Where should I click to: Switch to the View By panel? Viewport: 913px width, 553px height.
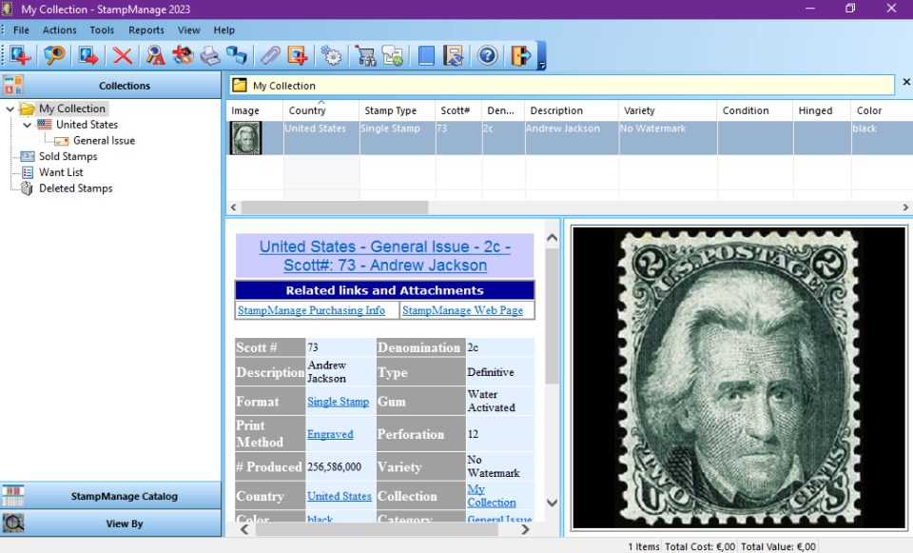click(x=110, y=523)
